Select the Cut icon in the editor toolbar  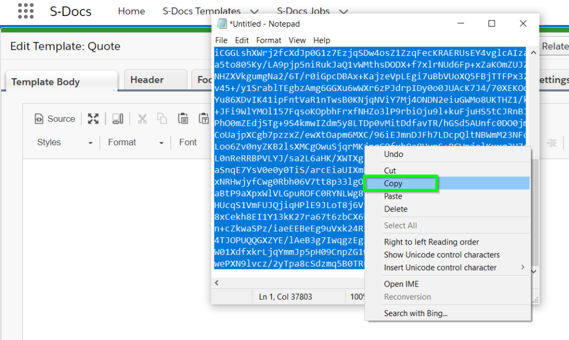pyautogui.click(x=141, y=118)
